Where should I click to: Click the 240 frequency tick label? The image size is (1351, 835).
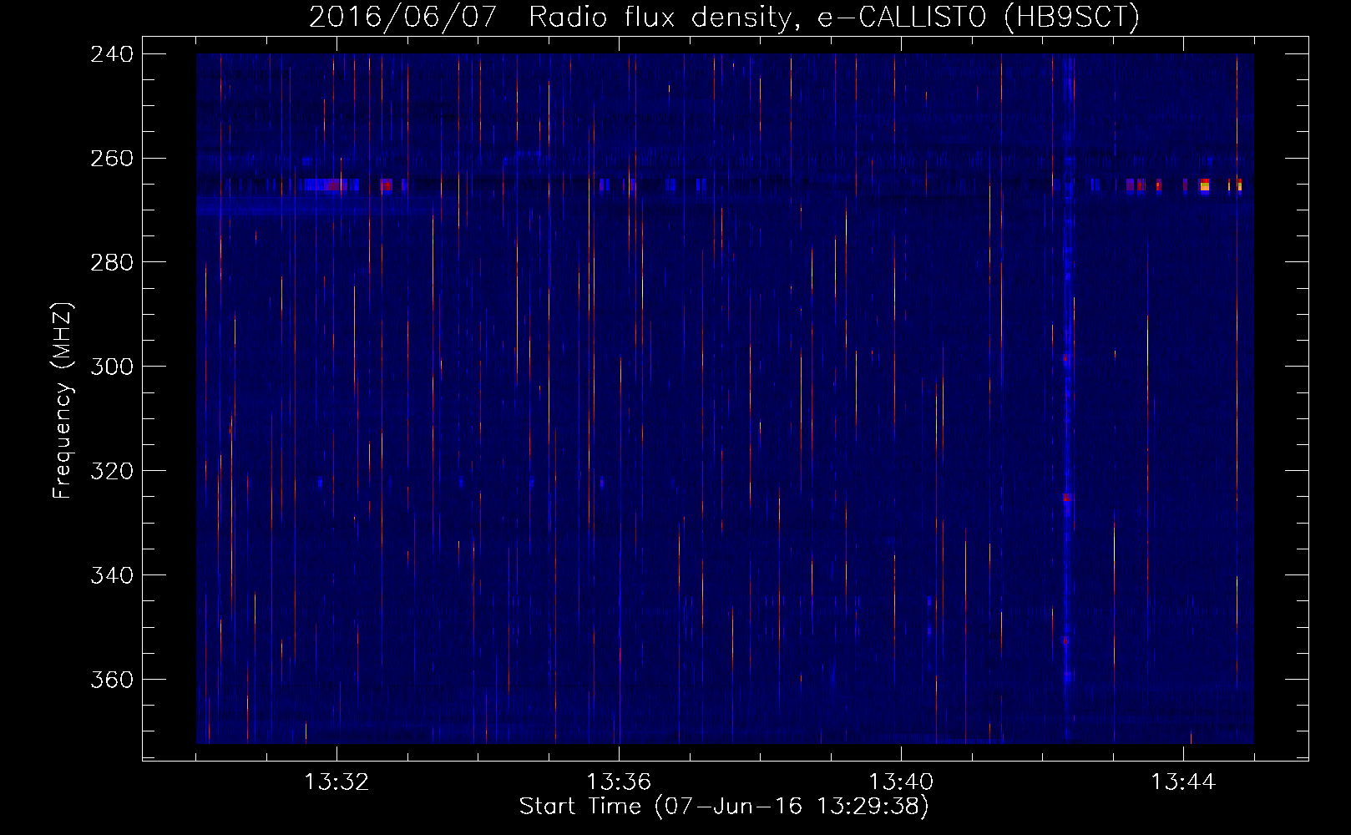tap(112, 54)
